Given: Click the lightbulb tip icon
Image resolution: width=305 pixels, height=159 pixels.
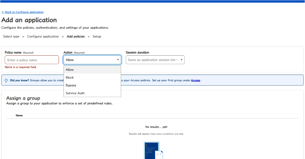Looking at the screenshot, I should (6, 80).
